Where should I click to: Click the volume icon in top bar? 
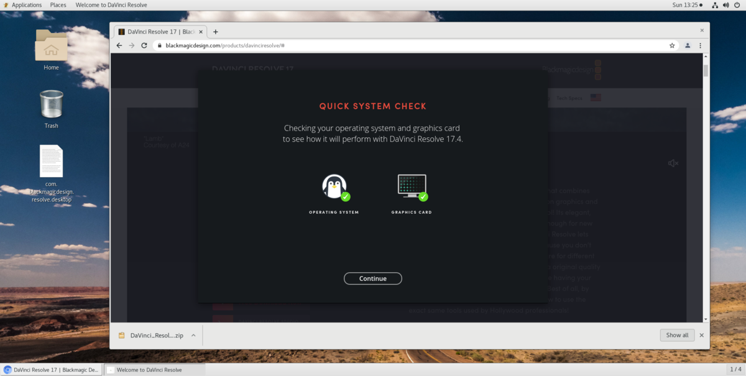pyautogui.click(x=726, y=5)
